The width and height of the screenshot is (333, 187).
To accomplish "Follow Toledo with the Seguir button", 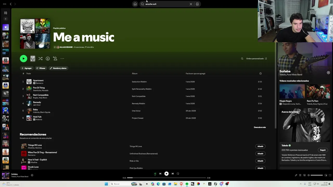I will coord(323,150).
